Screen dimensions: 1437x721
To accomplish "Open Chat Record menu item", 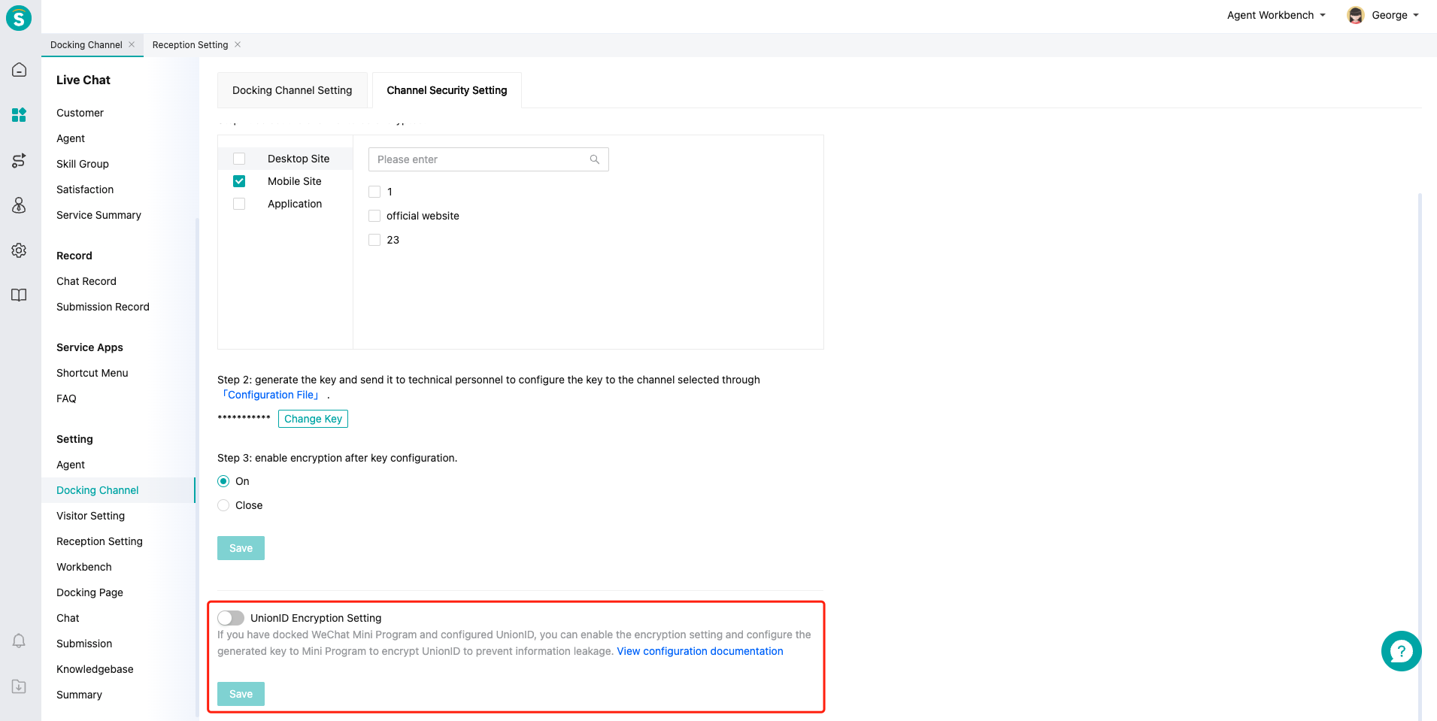I will coord(86,281).
